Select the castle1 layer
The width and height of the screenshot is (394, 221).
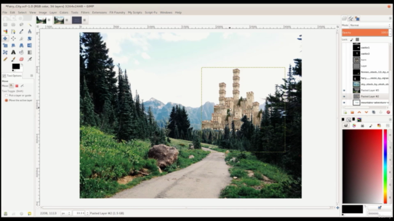366,47
